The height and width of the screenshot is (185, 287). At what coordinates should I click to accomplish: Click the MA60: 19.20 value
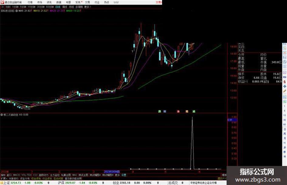coord(73,11)
